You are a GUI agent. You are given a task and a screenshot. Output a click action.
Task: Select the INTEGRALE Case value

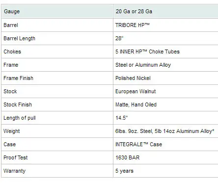pyautogui.click(x=138, y=144)
